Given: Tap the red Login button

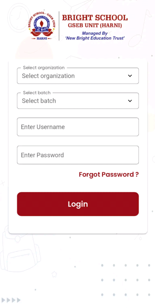Looking at the screenshot, I should pos(78,204).
